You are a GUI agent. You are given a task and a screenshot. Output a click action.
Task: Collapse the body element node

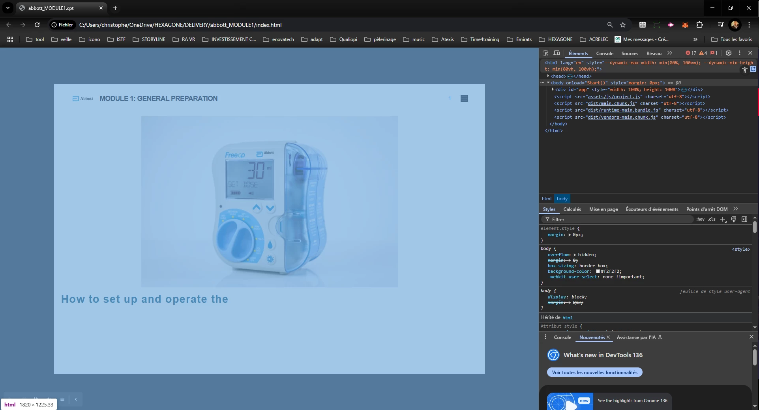pos(548,83)
